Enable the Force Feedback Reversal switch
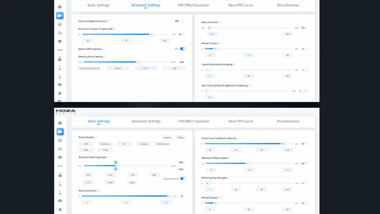This screenshot has width=380, height=214. pyautogui.click(x=183, y=21)
